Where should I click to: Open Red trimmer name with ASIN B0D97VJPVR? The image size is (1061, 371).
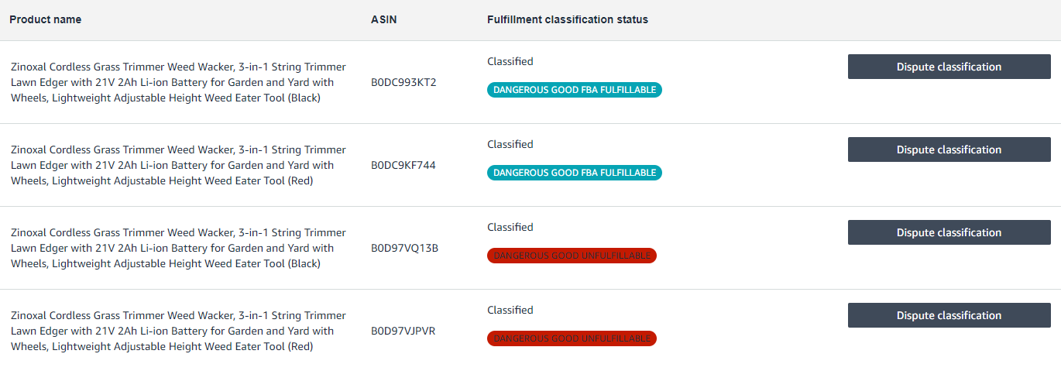pyautogui.click(x=178, y=331)
